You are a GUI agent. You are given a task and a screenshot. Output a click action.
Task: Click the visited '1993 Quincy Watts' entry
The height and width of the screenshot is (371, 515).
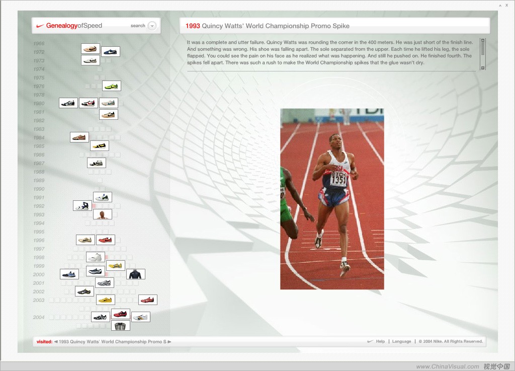pyautogui.click(x=113, y=342)
